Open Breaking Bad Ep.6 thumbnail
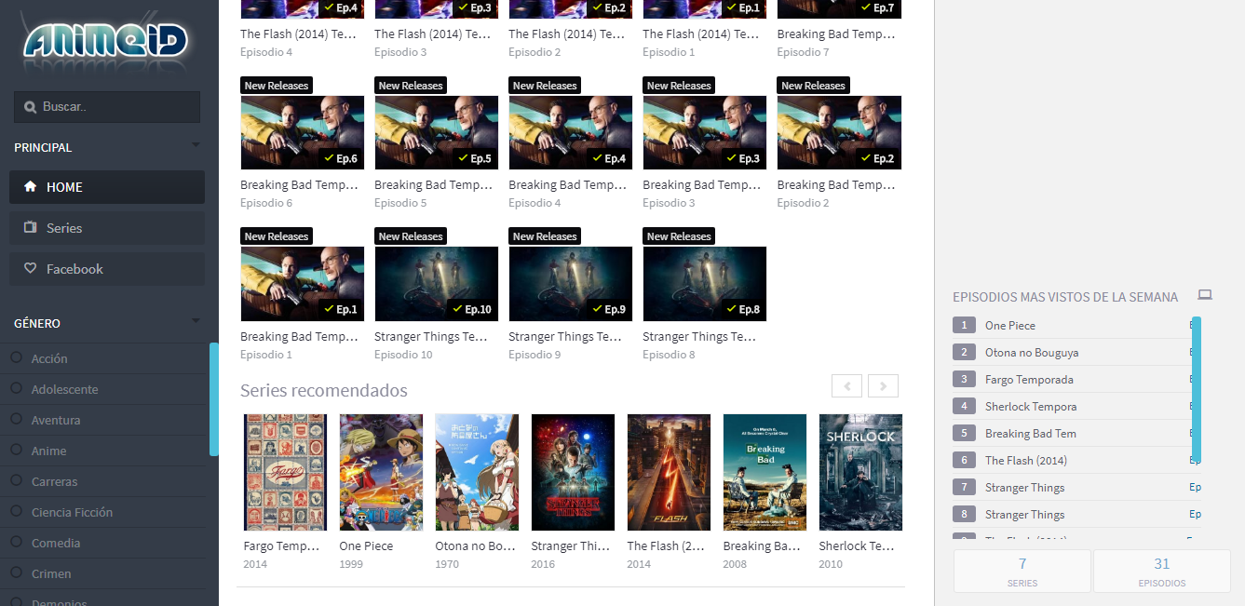The width and height of the screenshot is (1245, 606). (x=303, y=132)
